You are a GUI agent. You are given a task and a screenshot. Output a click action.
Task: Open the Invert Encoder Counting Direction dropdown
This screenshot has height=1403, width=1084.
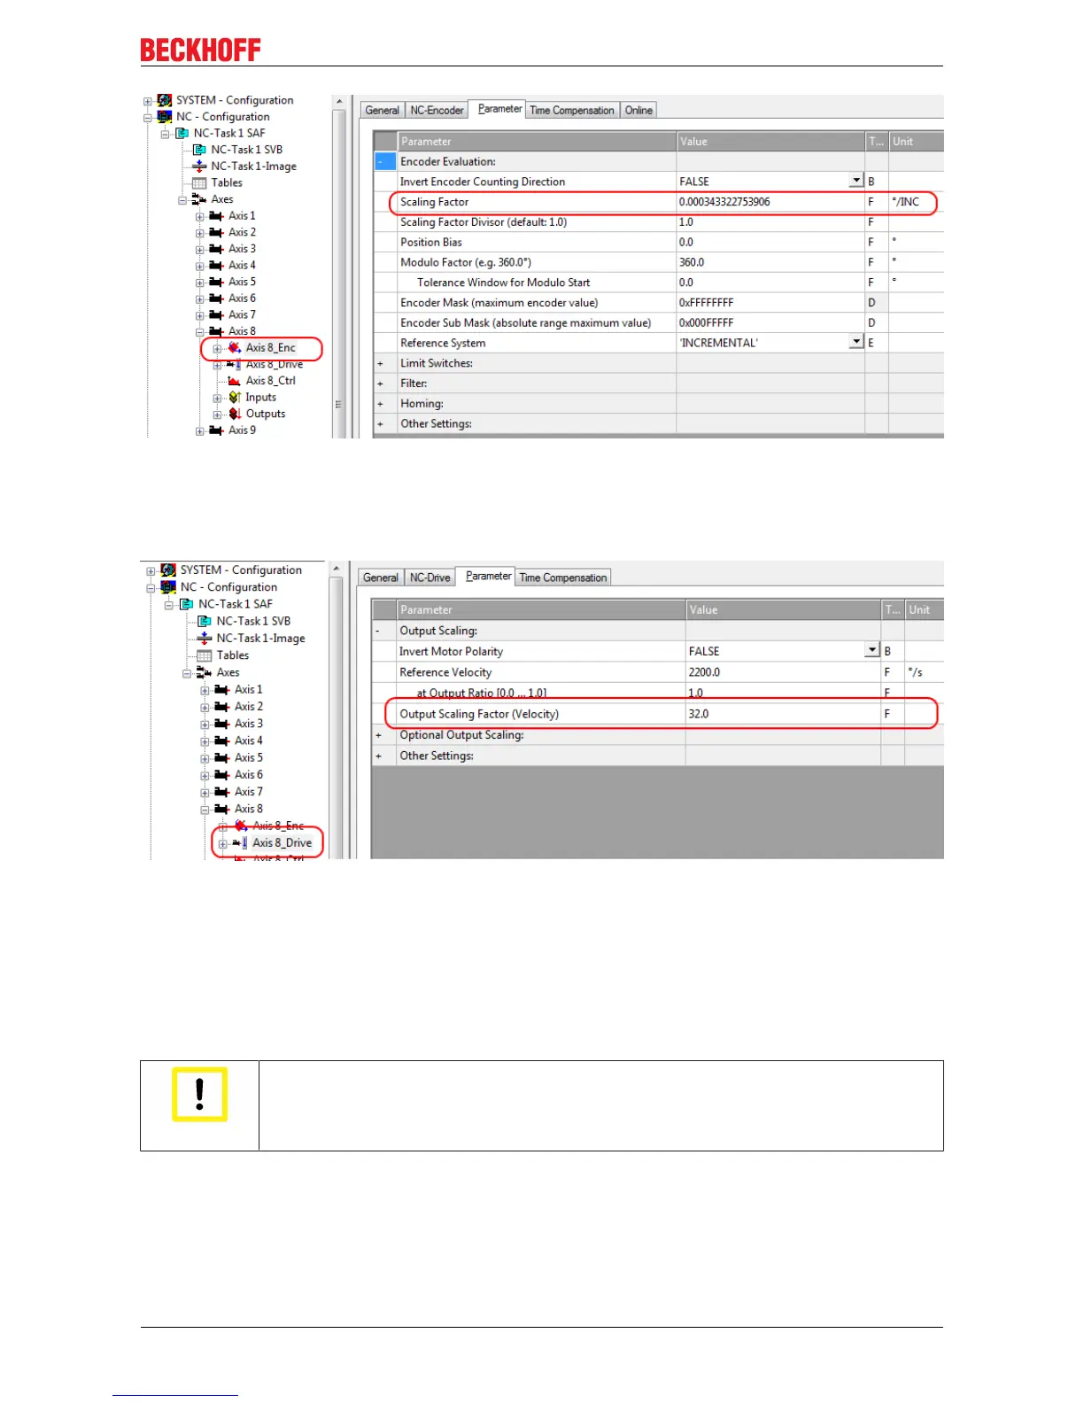pos(856,181)
